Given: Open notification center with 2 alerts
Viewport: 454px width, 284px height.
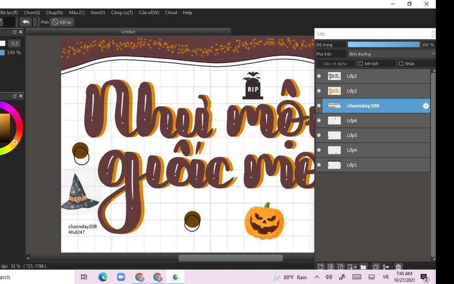Looking at the screenshot, I should (x=424, y=278).
